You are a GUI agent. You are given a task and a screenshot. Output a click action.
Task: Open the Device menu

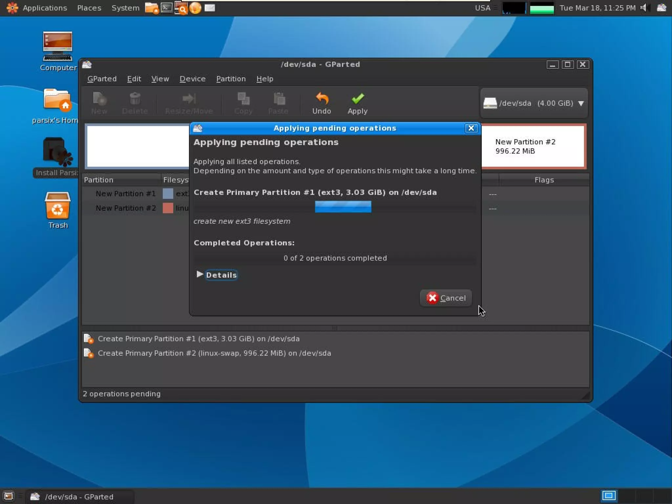[192, 79]
